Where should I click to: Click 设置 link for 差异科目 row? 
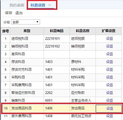(x=110, y=54)
